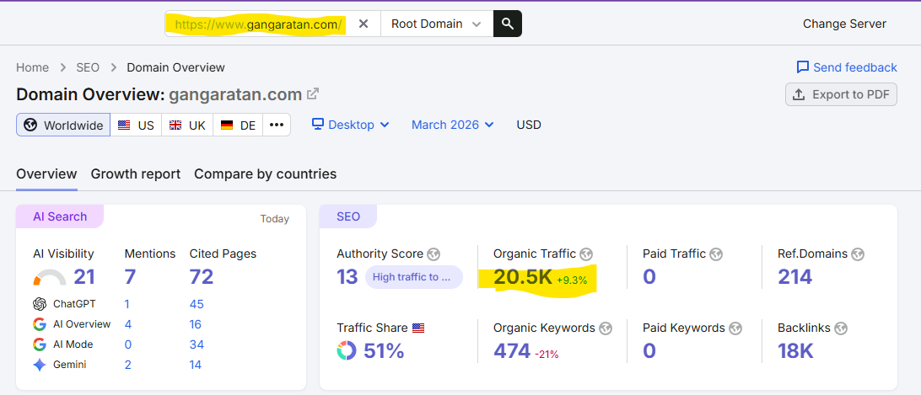Click the domain URL input field
The image size is (921, 395).
(259, 24)
